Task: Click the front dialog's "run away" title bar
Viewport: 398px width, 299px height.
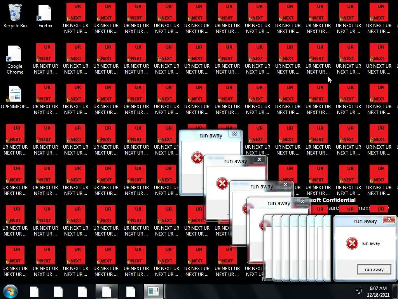Action: (365, 221)
